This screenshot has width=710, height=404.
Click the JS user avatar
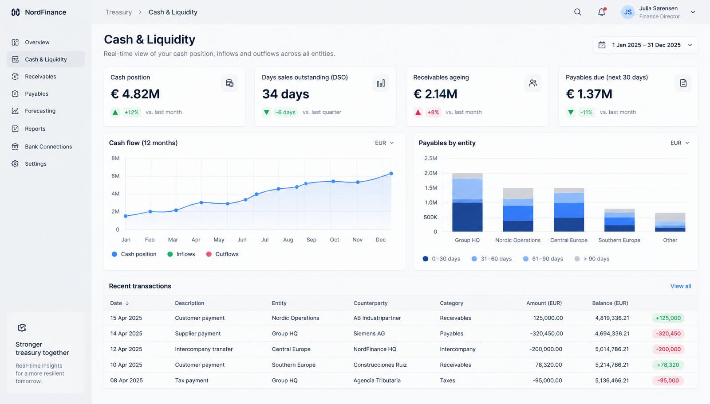[628, 12]
